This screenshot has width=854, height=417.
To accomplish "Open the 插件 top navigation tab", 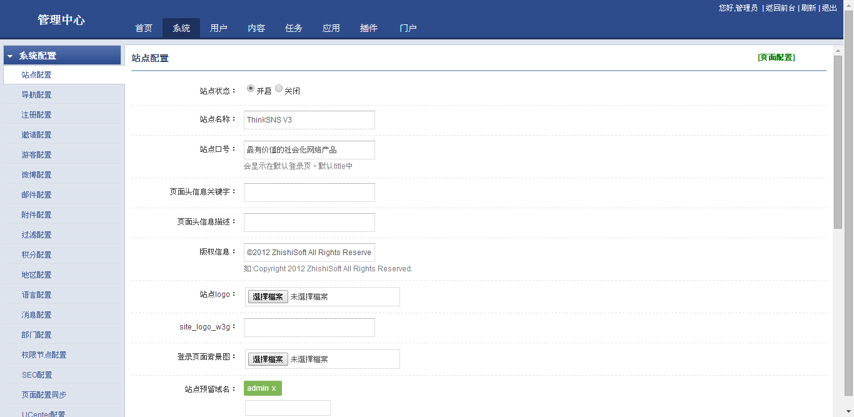I will (x=369, y=28).
